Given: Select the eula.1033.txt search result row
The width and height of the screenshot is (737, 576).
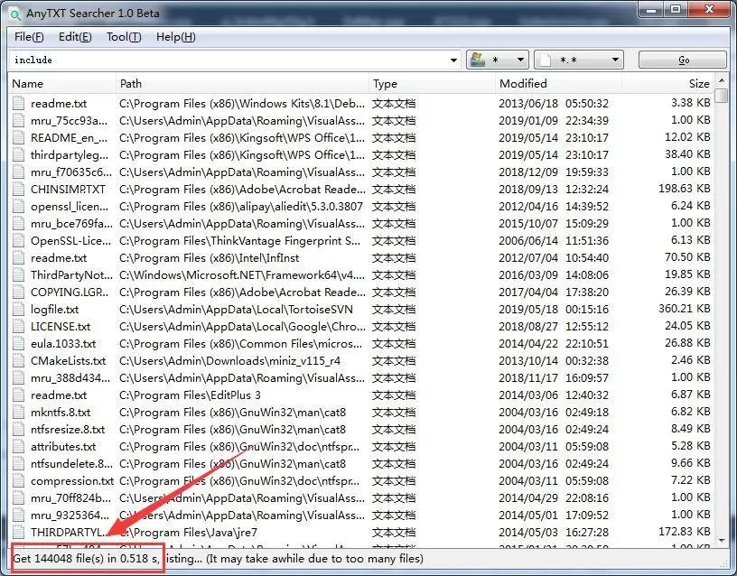Looking at the screenshot, I should click(x=181, y=343).
